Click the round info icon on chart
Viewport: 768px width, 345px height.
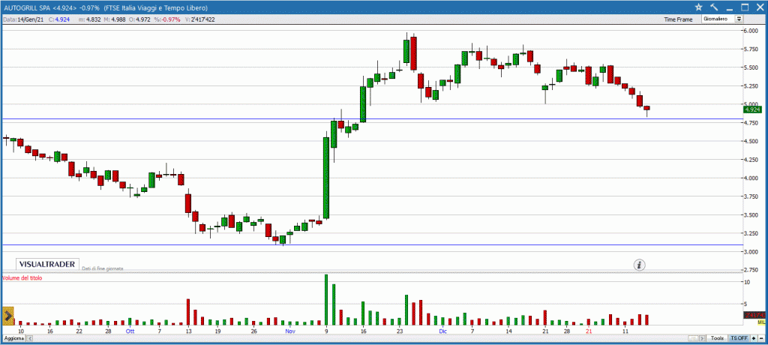640,265
